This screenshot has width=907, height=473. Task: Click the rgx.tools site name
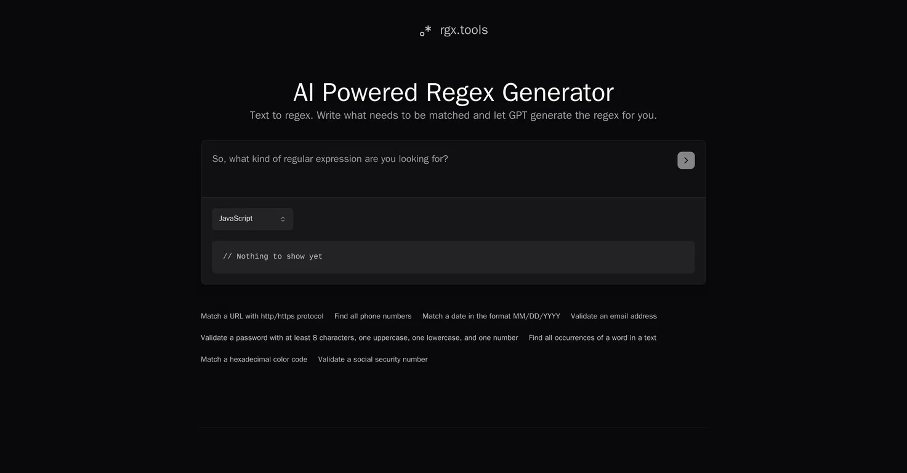point(464,30)
